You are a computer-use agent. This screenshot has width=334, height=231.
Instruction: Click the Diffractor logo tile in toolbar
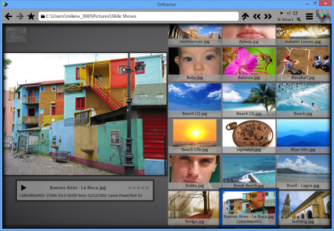(323, 16)
